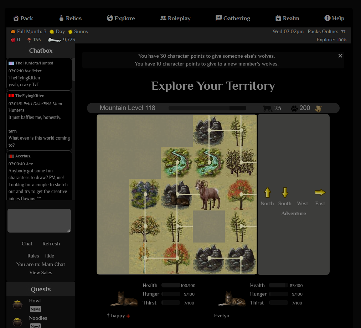361x328 pixels.
Task: Click inside the chat message input box
Action: click(x=39, y=220)
